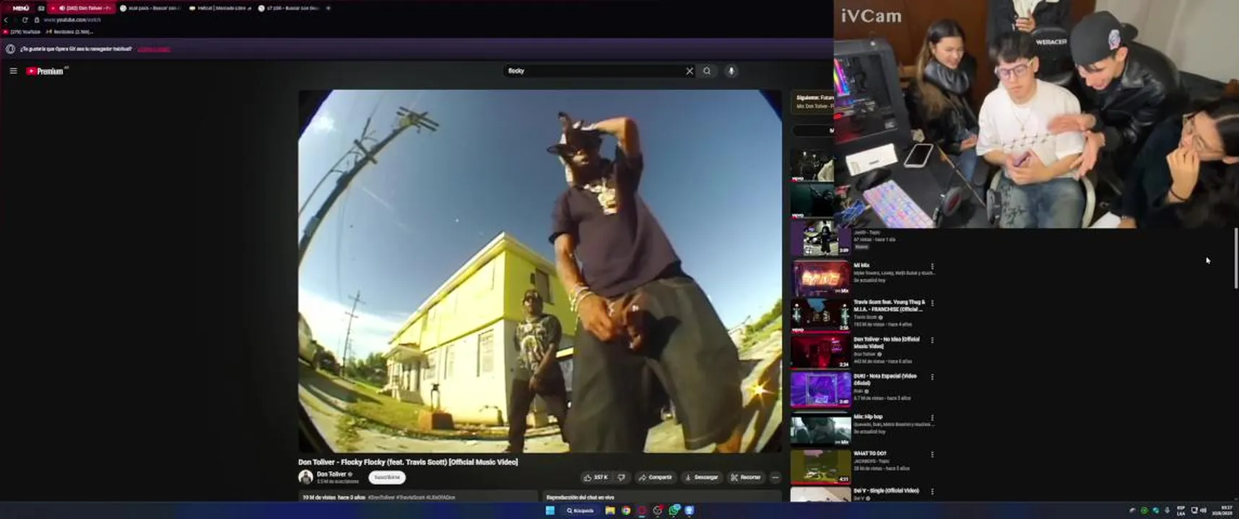Open the YouTube bookmark in bookmarks bar
Image resolution: width=1239 pixels, height=519 pixels.
[22, 32]
